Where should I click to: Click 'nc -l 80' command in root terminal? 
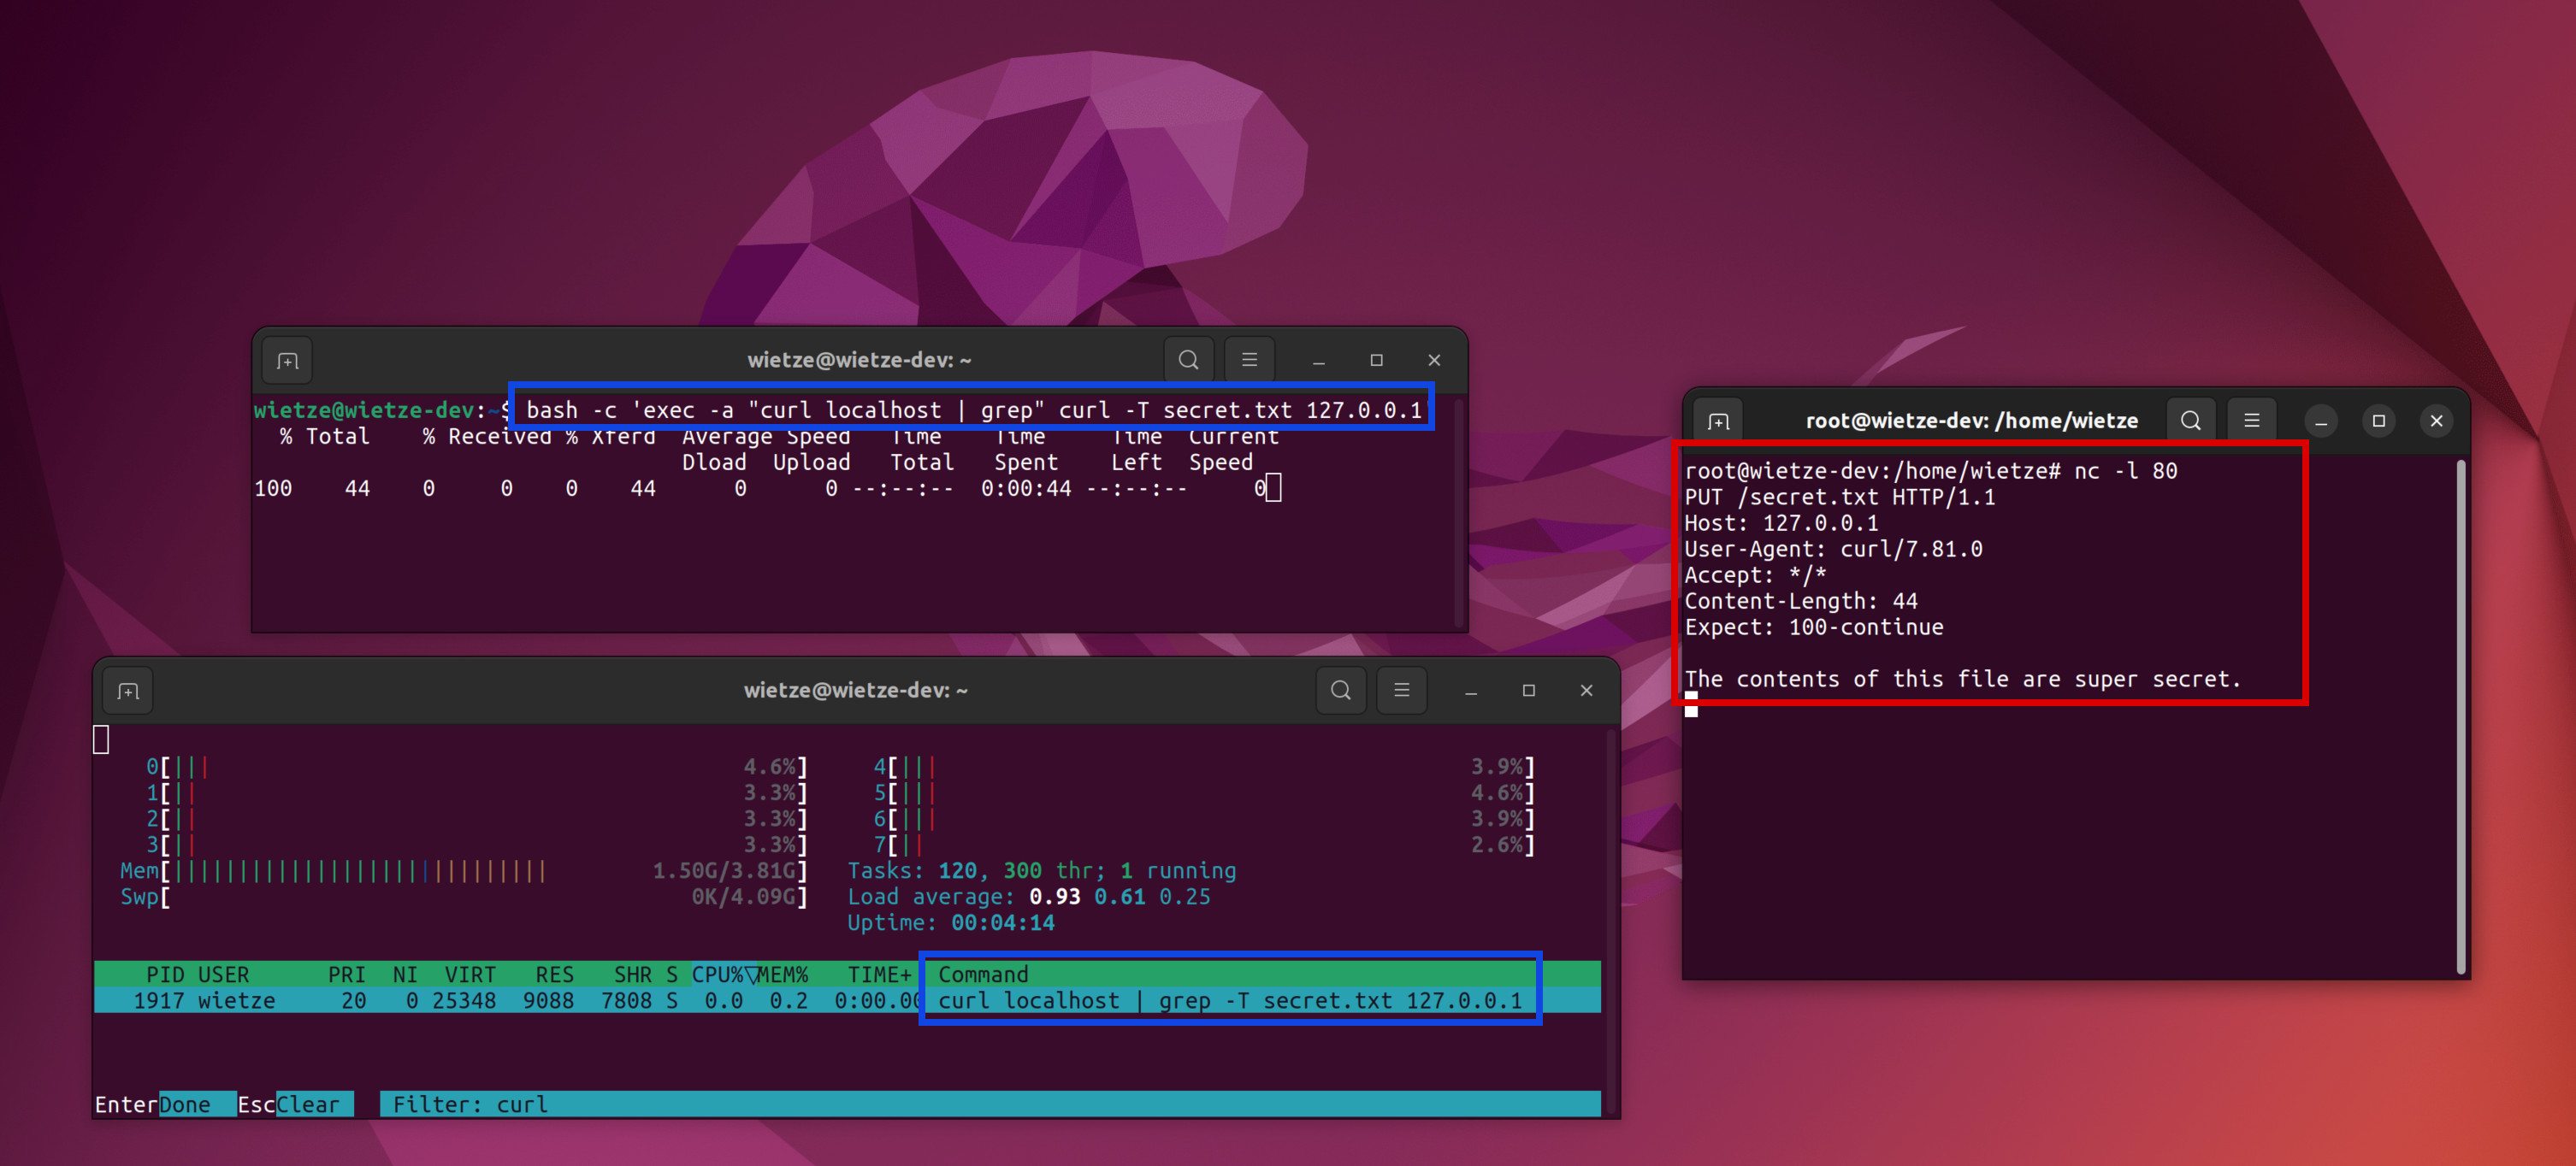[2125, 471]
